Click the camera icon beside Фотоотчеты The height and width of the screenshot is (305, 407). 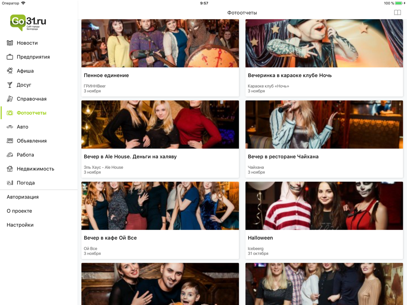point(10,113)
